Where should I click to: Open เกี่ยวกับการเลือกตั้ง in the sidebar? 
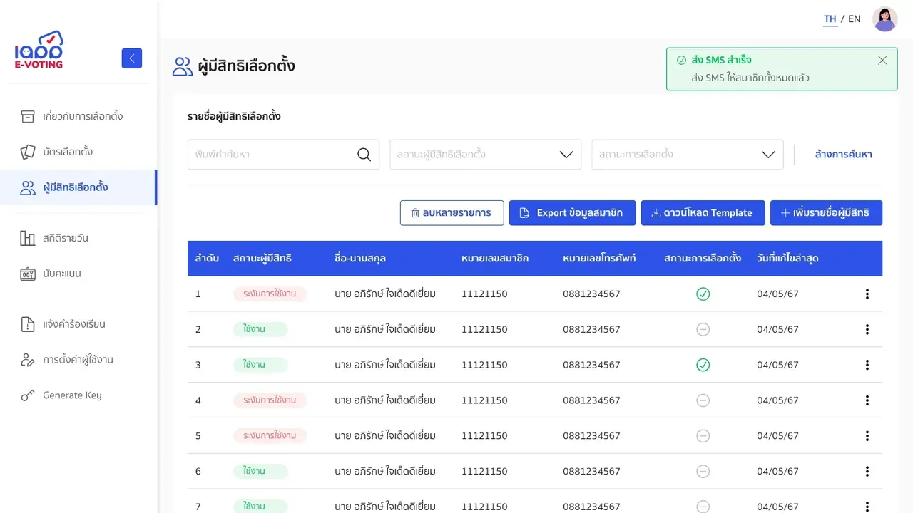[x=78, y=116]
